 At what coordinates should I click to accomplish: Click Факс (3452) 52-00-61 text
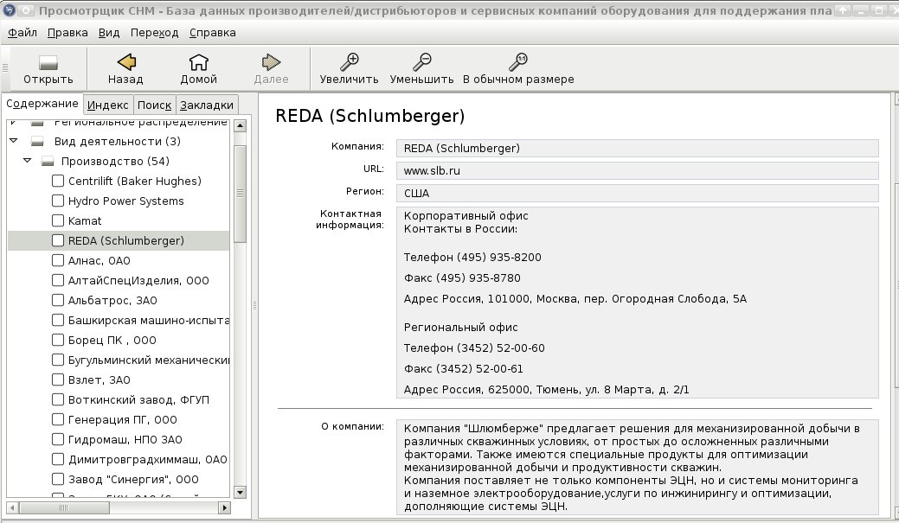pos(463,369)
